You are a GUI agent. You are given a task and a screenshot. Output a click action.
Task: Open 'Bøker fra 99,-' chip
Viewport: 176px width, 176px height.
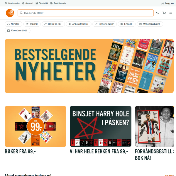[53, 24]
